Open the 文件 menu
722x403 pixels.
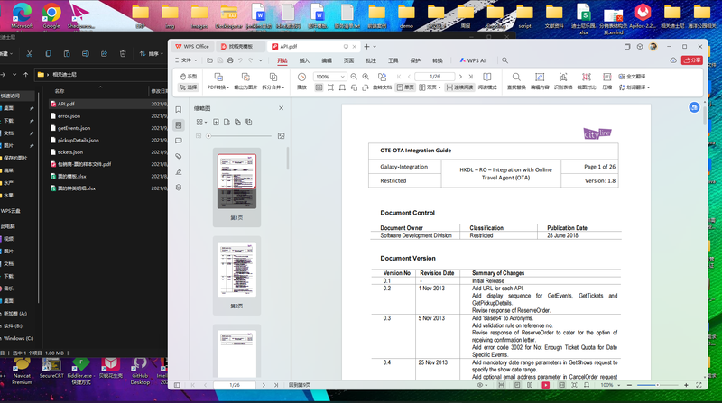click(x=186, y=60)
